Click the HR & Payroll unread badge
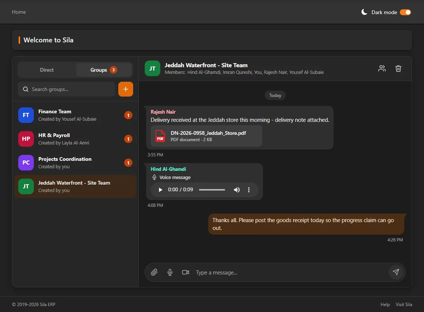 click(x=128, y=139)
